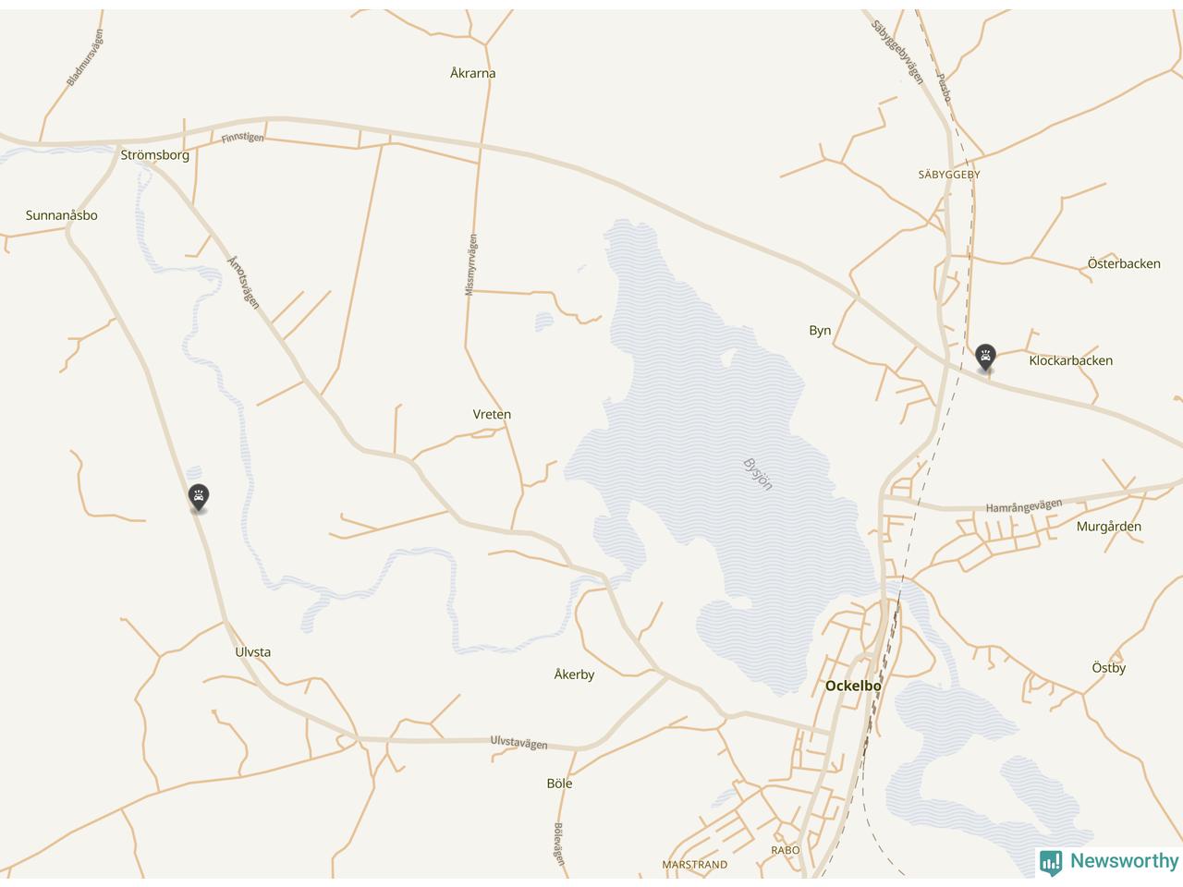
Task: Select the Strömsborg place label
Action: (154, 154)
